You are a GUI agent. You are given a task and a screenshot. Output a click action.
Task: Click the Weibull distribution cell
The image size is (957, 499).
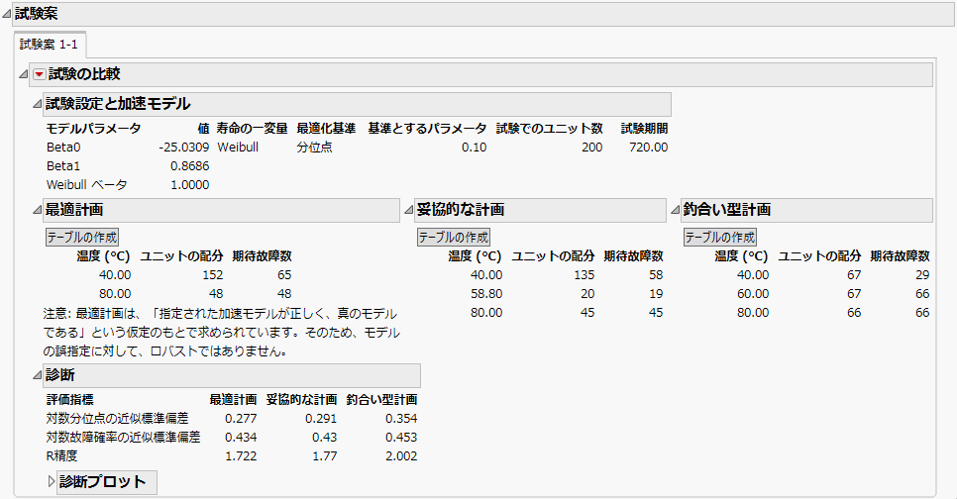click(238, 148)
